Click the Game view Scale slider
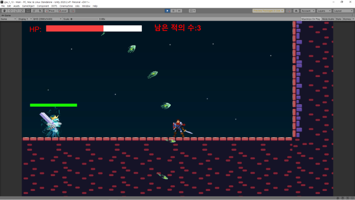 (x=84, y=19)
